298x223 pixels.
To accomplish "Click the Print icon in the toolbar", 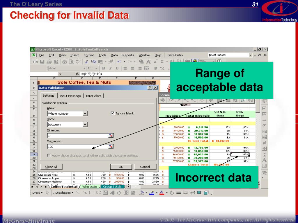I will coord(65,62).
